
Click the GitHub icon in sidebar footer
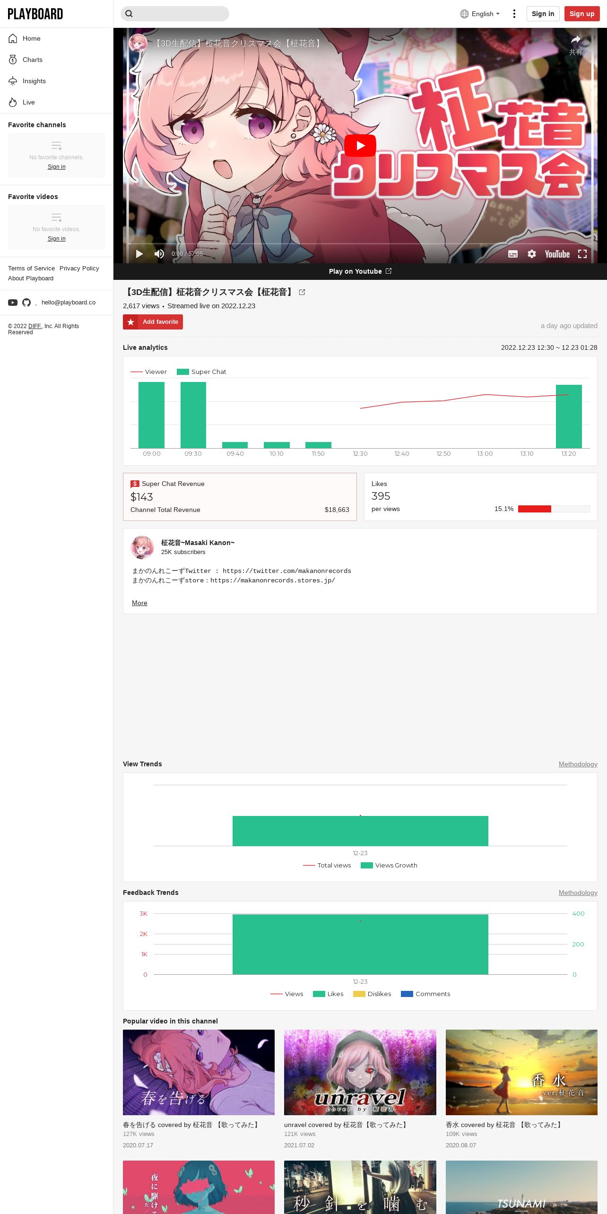26,303
